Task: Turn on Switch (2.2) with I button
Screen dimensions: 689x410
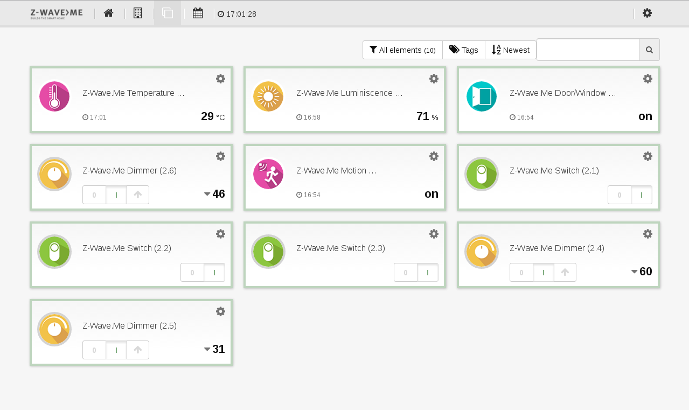Action: point(214,273)
